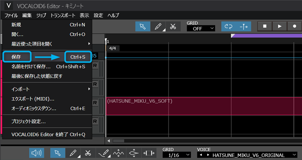
Task: Select the vibrato wave editing tool
Action: coord(119,153)
